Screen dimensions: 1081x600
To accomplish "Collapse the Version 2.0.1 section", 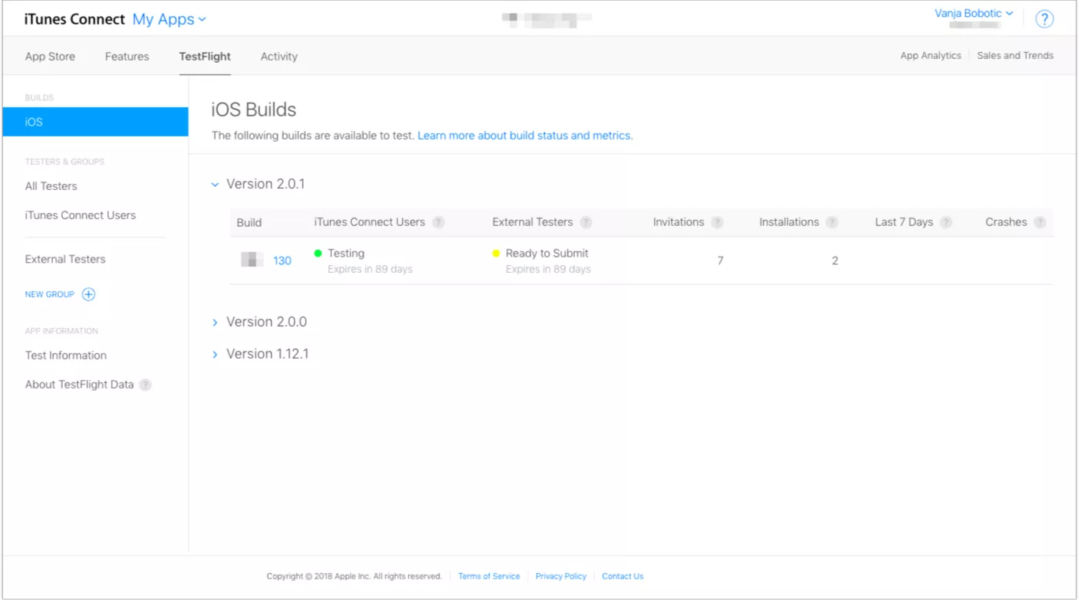I will (215, 185).
